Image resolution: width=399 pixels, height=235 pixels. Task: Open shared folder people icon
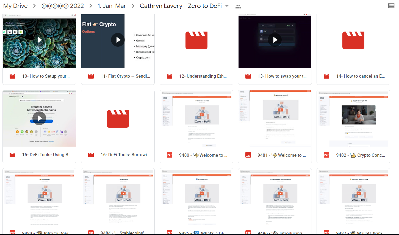pyautogui.click(x=238, y=6)
